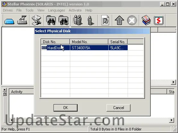
Task: Maximize the Stellar Phoenix window
Action: click(167, 4)
